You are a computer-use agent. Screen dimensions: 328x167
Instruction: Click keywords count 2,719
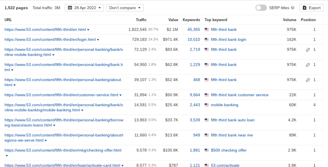195,50
